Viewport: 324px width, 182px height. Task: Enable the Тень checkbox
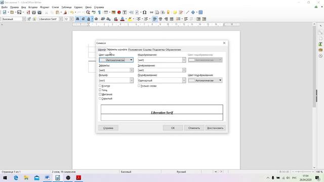100,90
